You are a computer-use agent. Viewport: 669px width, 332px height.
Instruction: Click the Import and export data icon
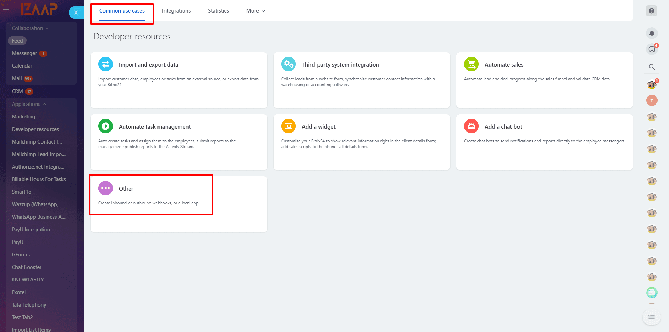[x=105, y=64]
